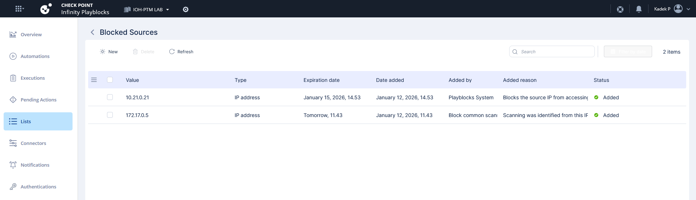
Task: Open the Automations sidebar item
Action: 35,56
